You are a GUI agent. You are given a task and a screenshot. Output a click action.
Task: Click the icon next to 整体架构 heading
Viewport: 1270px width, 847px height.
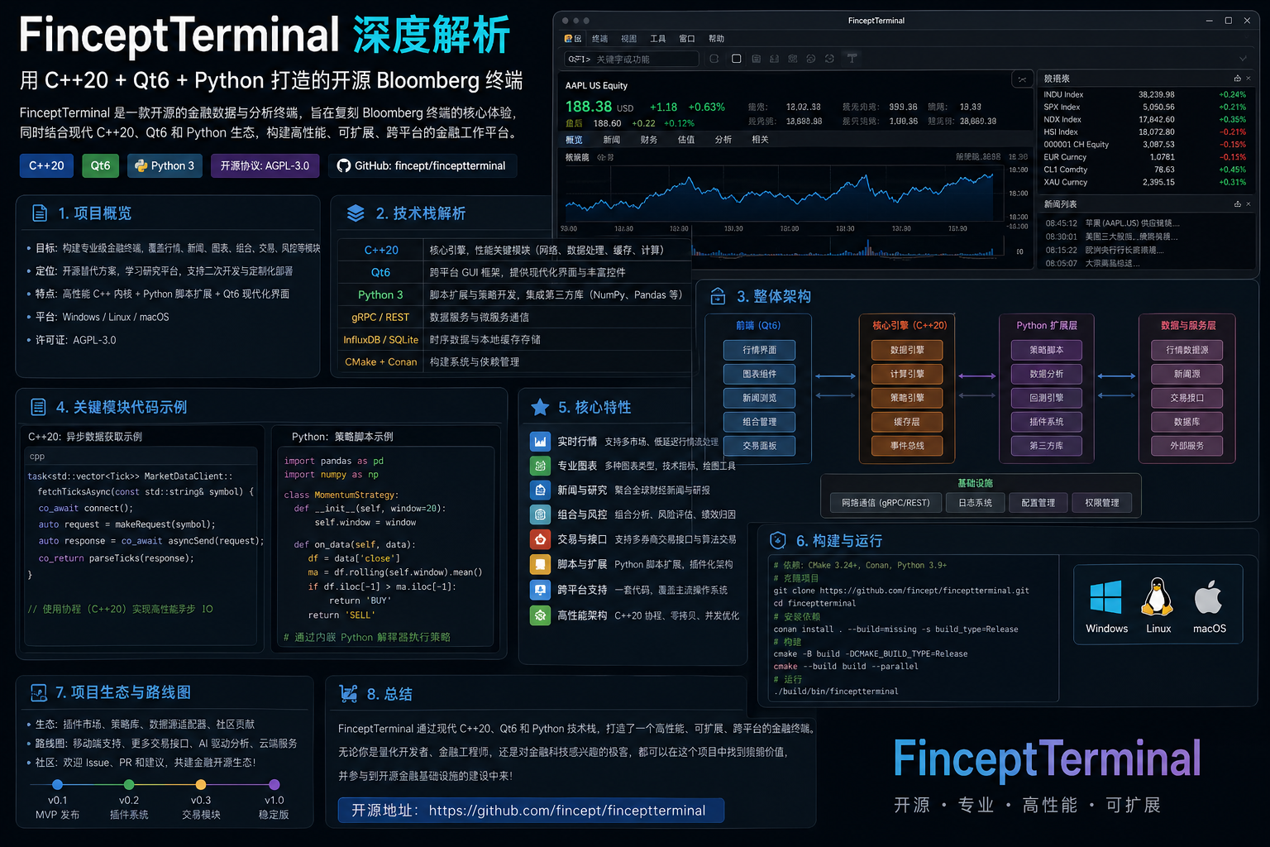pyautogui.click(x=718, y=296)
